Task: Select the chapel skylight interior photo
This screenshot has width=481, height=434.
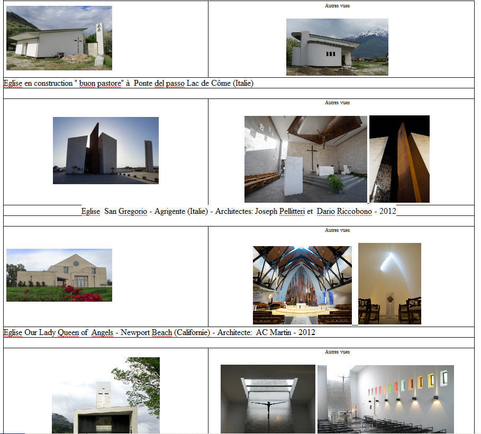Action: (389, 284)
